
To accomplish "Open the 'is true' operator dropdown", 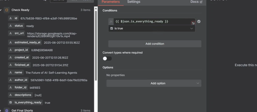I will pos(152,28).
